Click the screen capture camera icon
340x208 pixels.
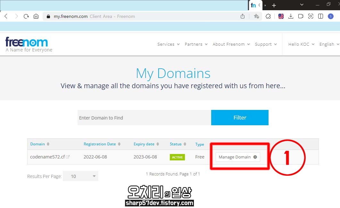311,16
